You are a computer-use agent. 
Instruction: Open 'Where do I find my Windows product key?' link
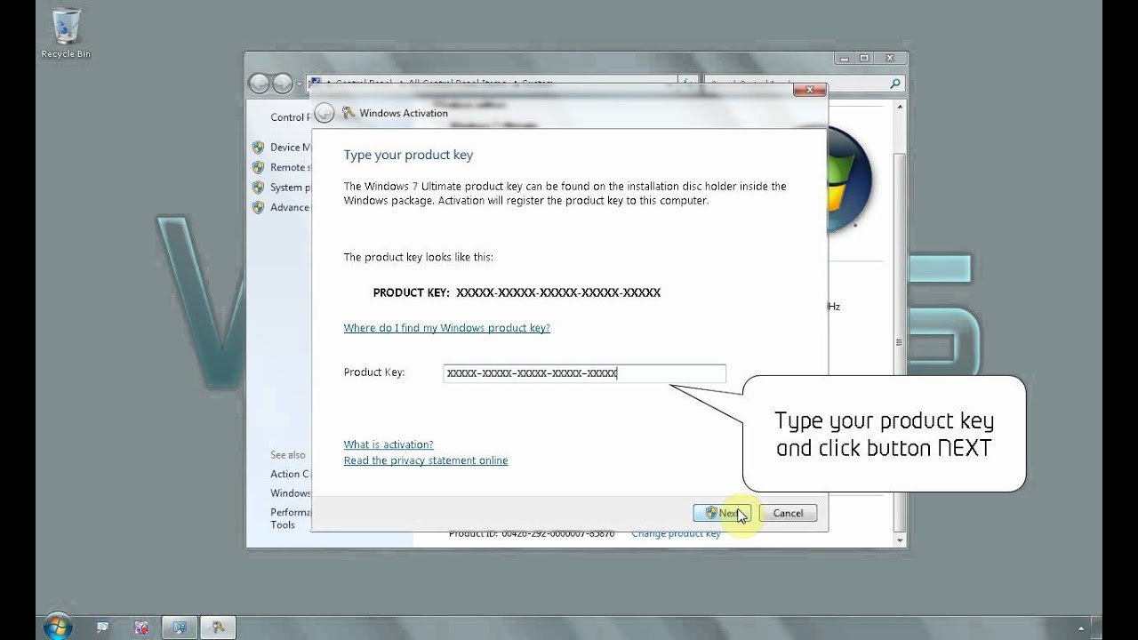click(446, 328)
